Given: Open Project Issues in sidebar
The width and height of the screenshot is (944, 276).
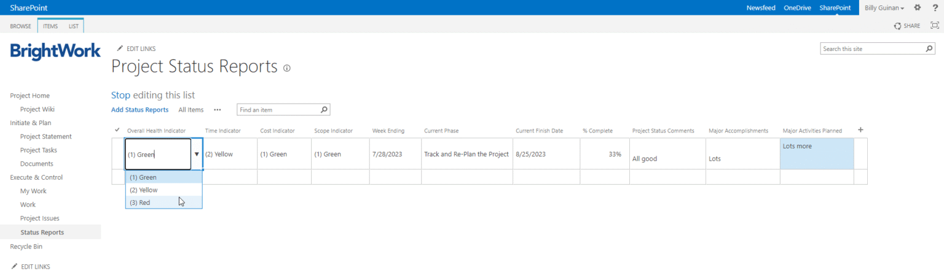Looking at the screenshot, I should click(x=40, y=218).
